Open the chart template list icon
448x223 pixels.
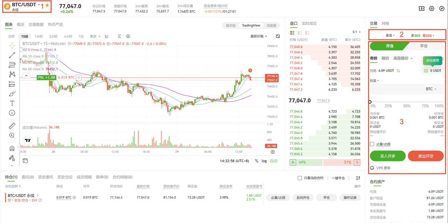pos(119,36)
